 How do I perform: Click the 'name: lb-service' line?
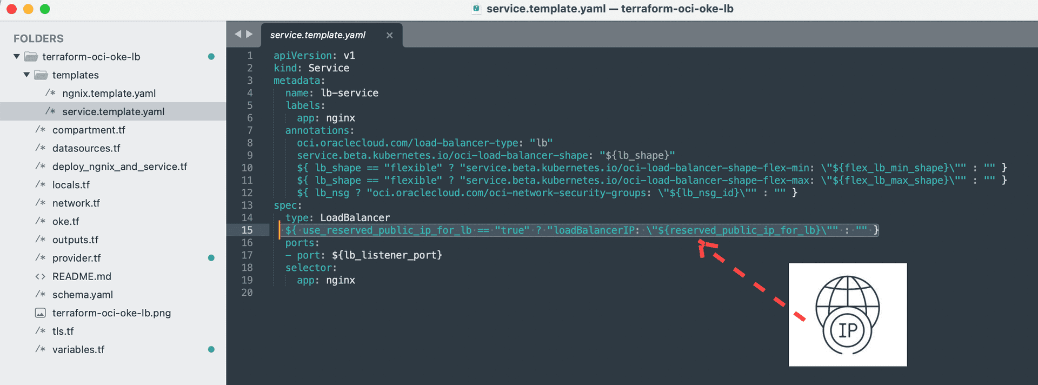point(332,93)
